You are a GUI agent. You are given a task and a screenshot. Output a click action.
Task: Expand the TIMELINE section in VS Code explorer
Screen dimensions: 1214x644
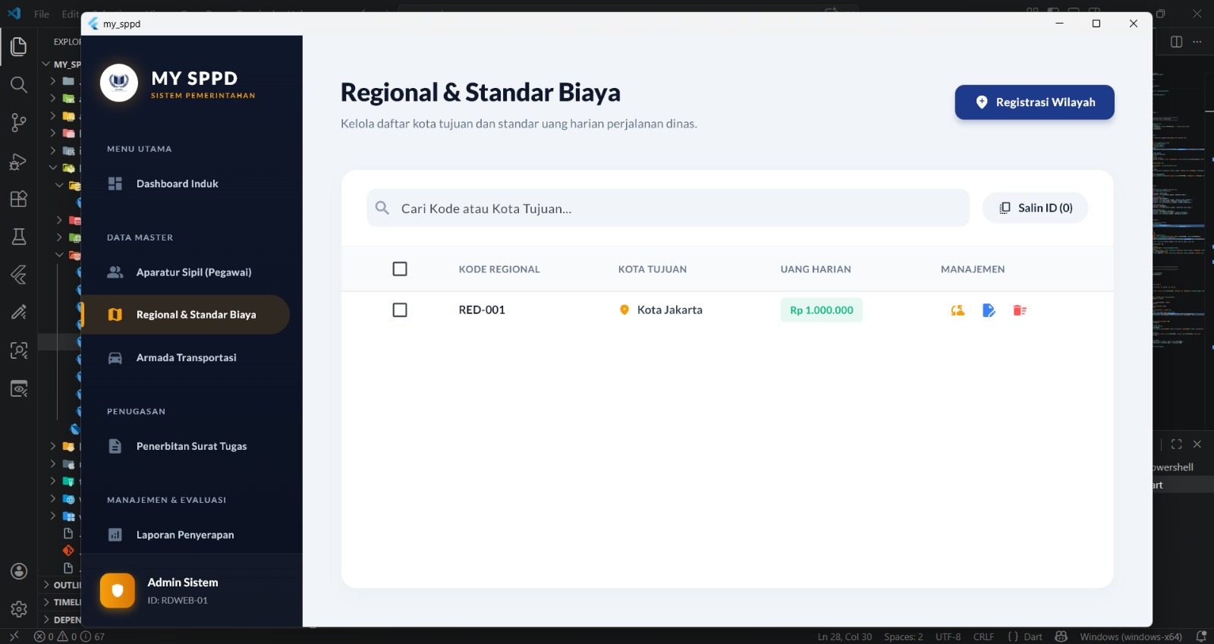tap(62, 602)
